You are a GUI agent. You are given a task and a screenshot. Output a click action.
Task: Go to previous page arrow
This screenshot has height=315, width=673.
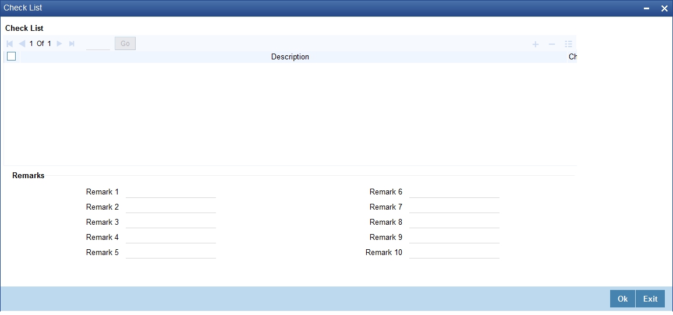point(22,43)
